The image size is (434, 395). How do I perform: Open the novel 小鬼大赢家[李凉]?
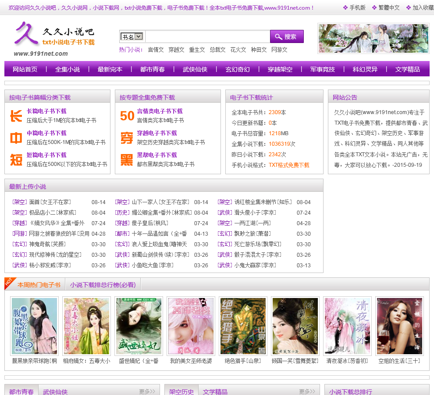coord(255,265)
